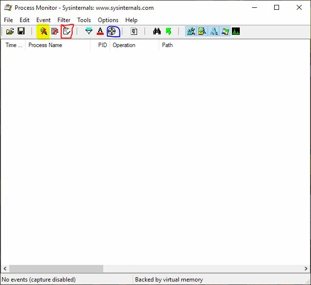Show Process Tree toolbar icon
311x285 pixels.
click(x=134, y=31)
